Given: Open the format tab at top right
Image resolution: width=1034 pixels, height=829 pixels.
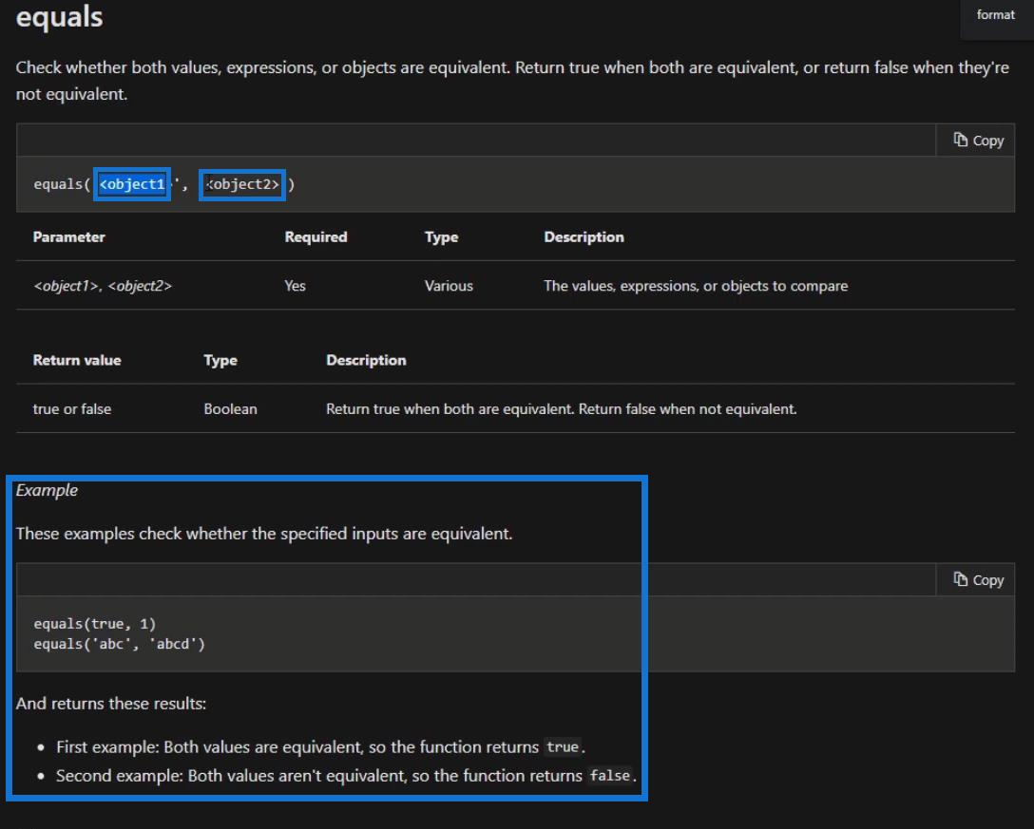Looking at the screenshot, I should click(x=995, y=15).
